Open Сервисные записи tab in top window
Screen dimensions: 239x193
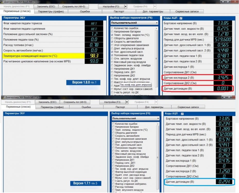pyautogui.click(x=187, y=12)
